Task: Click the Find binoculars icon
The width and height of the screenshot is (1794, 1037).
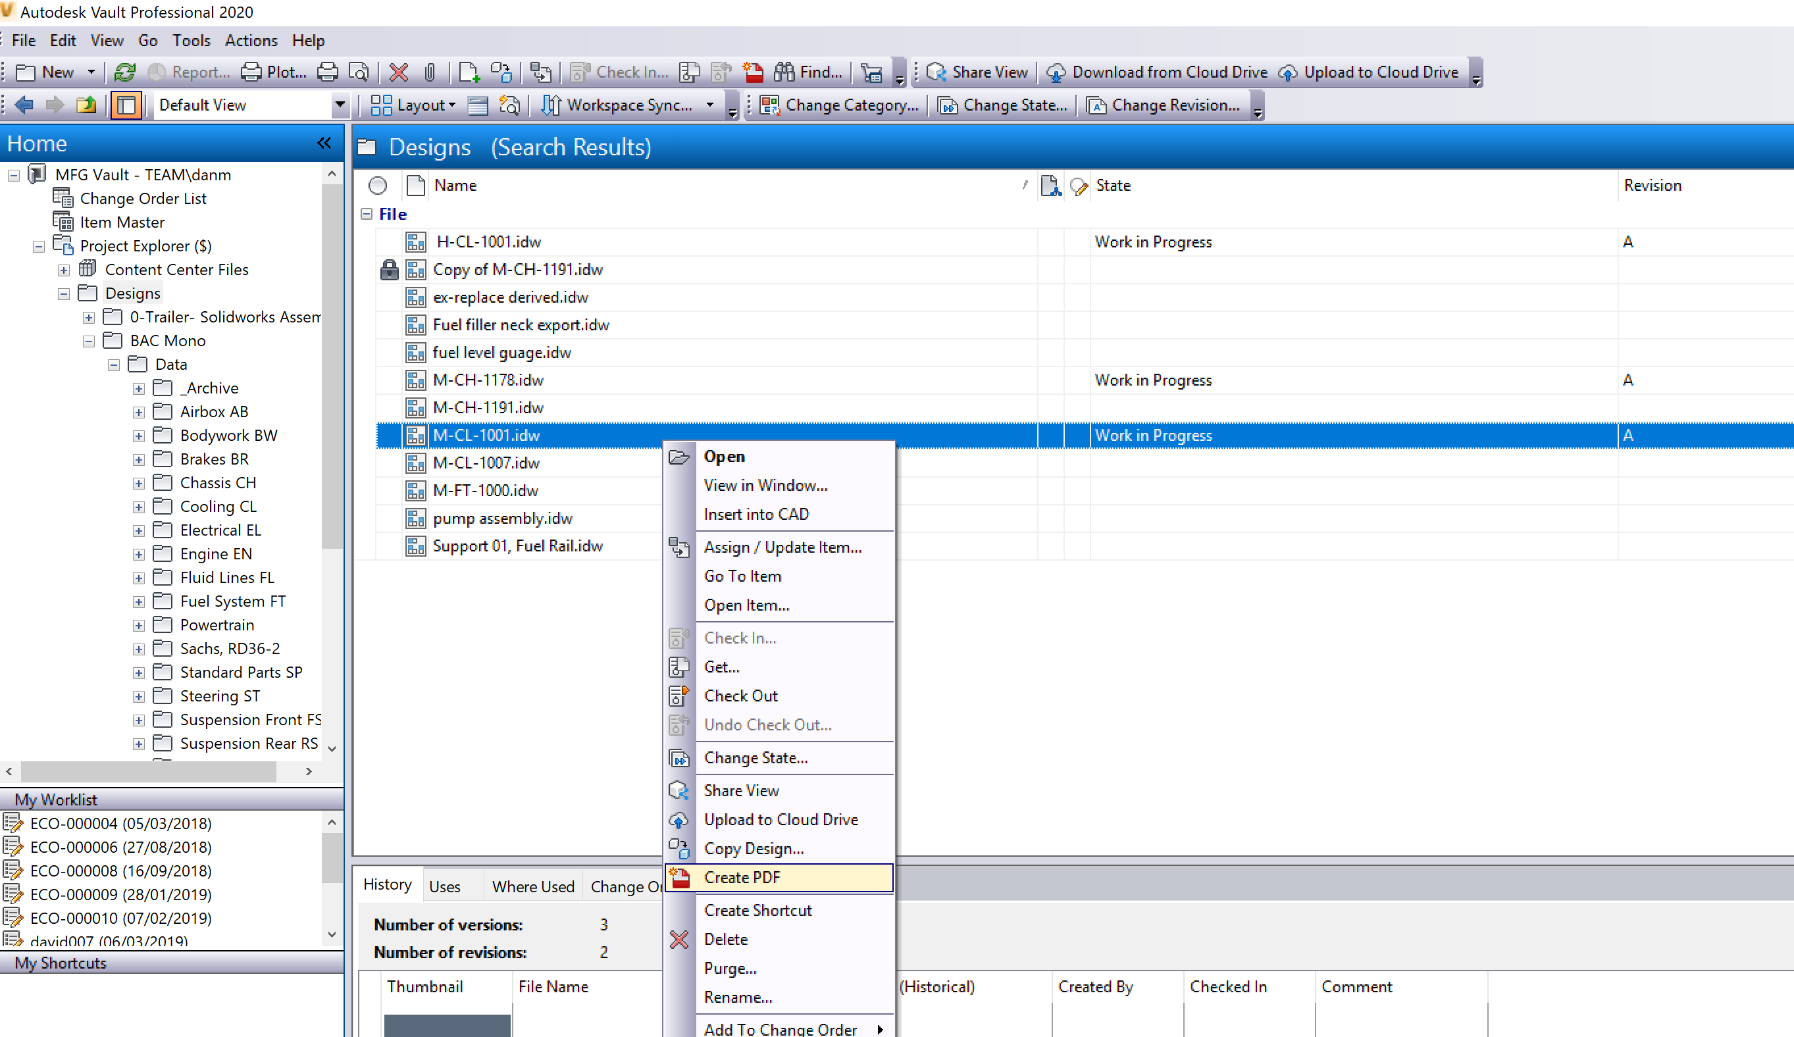Action: point(807,72)
